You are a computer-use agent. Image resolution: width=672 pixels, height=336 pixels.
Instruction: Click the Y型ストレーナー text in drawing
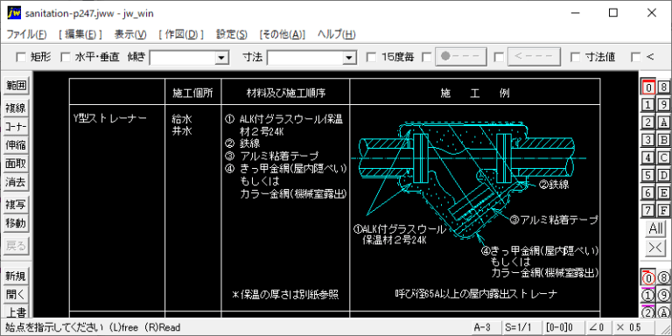[x=110, y=119]
